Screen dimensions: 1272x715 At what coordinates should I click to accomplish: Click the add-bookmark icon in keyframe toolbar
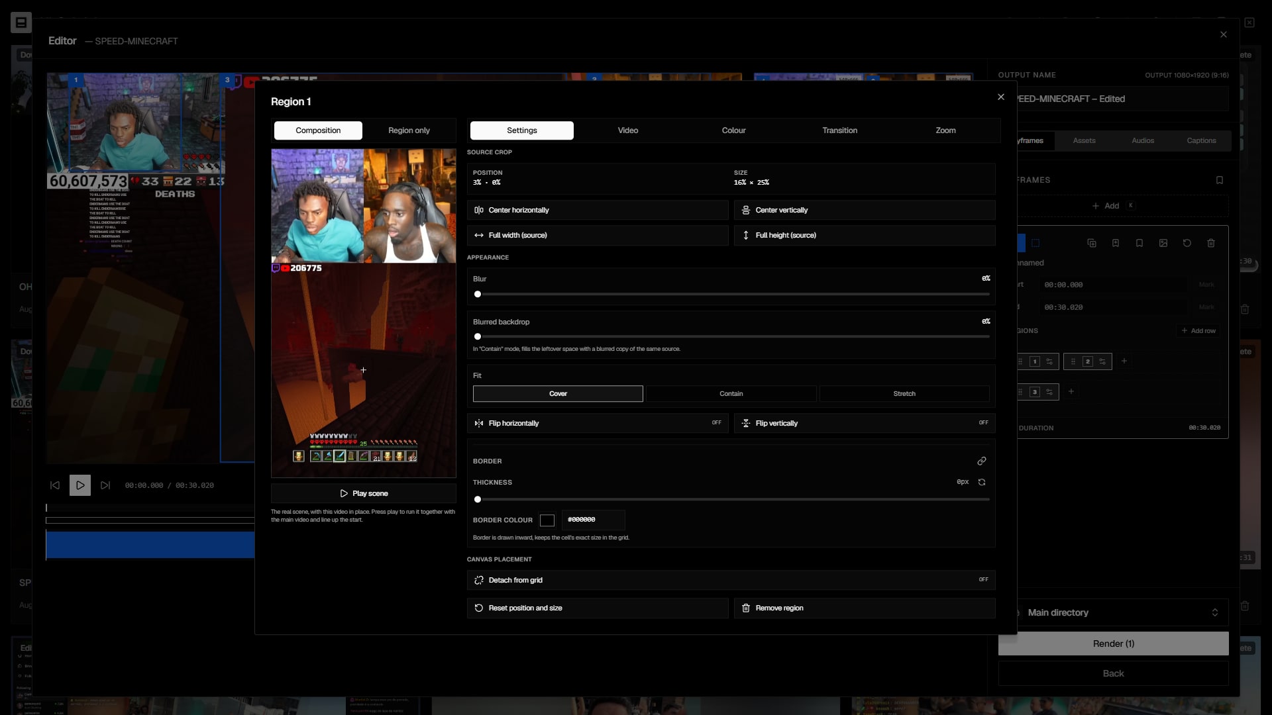1116,243
